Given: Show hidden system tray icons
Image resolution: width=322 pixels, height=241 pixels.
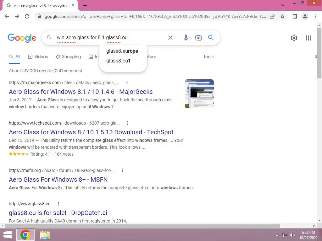Looking at the screenshot, I should (x=277, y=235).
